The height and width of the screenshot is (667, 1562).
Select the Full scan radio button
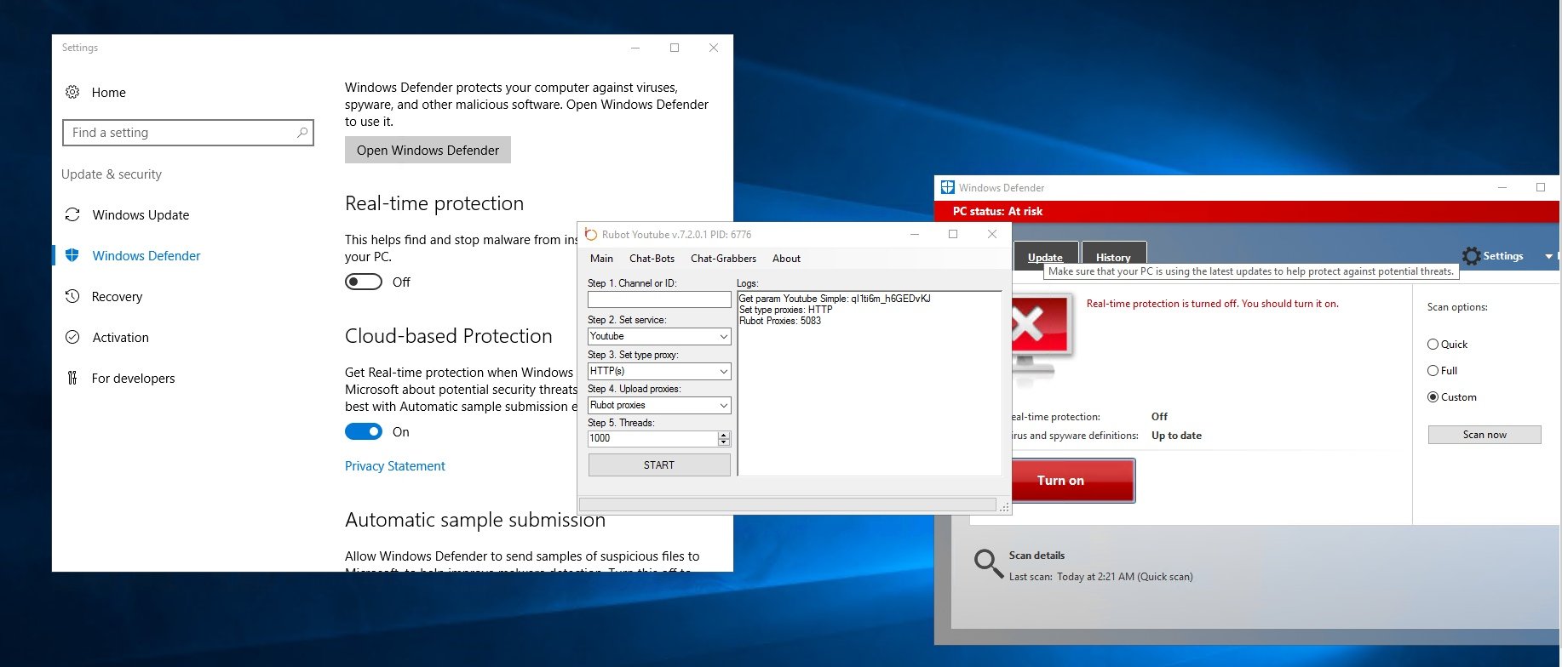coord(1433,371)
